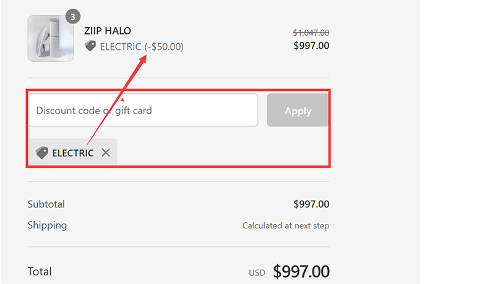Click the quantity badge showing 3
The height and width of the screenshot is (284, 495).
pyautogui.click(x=72, y=17)
